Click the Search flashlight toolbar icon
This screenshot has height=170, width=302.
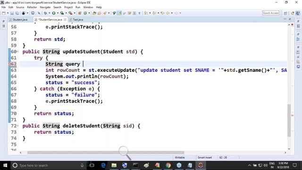(105, 13)
